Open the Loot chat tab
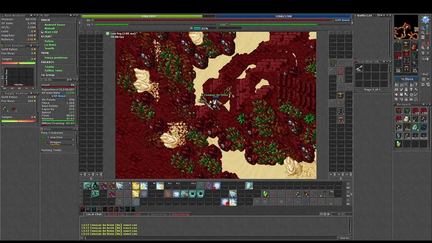Screen dimensions: 432x243 [137, 214]
